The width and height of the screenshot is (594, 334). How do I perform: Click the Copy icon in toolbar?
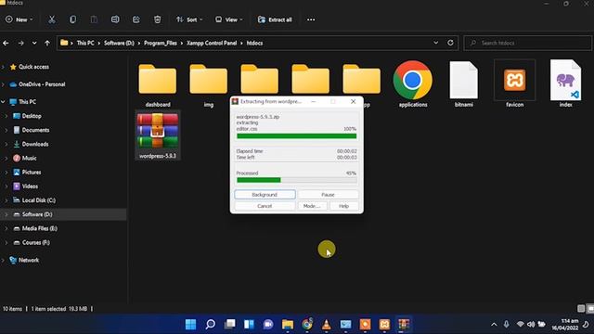pos(72,19)
